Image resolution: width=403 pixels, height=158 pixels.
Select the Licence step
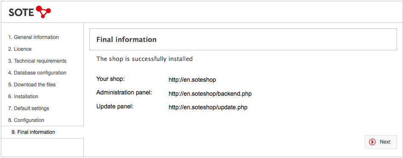click(x=20, y=49)
